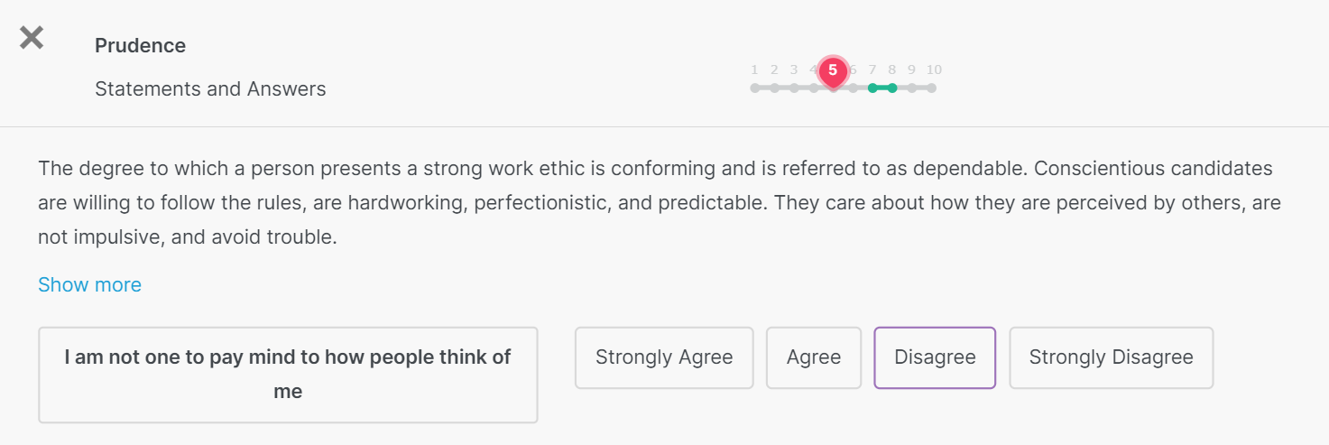This screenshot has width=1329, height=445.
Task: Click the Statements and Answers subtitle
Action: tap(210, 89)
